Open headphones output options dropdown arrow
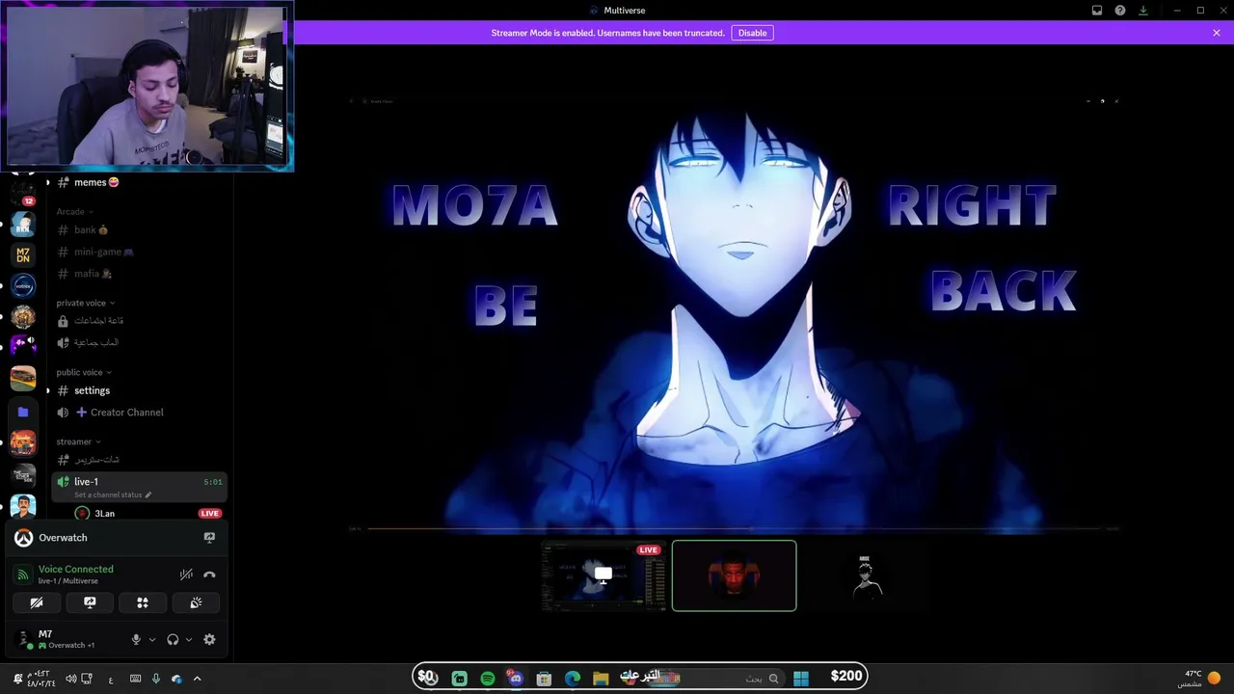1234x694 pixels. tap(188, 639)
